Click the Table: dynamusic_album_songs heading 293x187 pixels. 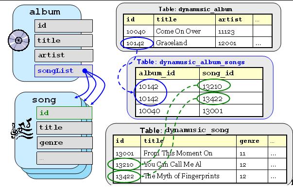pos(191,62)
